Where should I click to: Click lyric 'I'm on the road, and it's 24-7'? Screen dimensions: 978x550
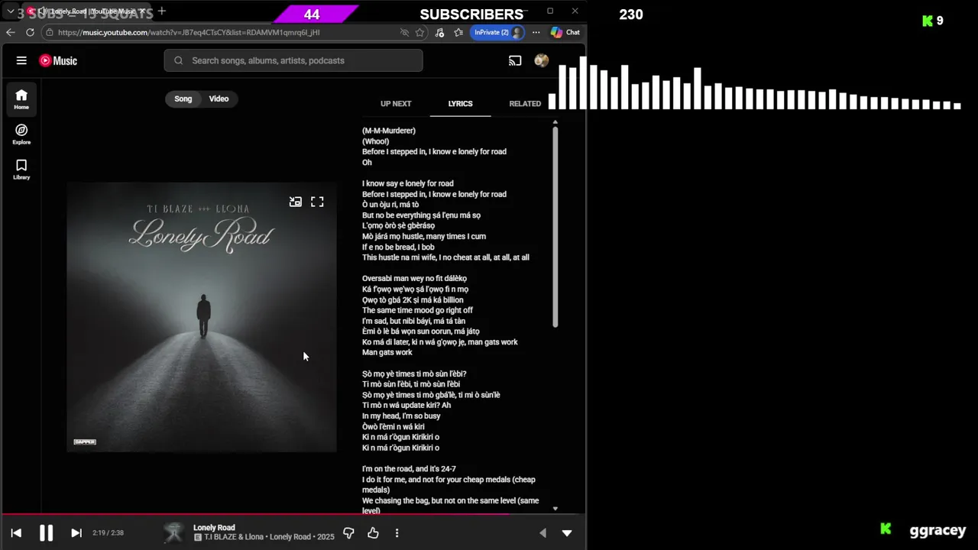[409, 469]
